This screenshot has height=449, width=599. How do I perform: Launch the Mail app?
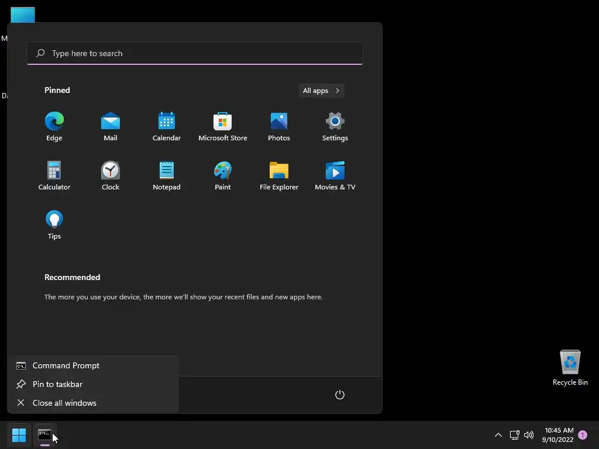click(x=111, y=127)
